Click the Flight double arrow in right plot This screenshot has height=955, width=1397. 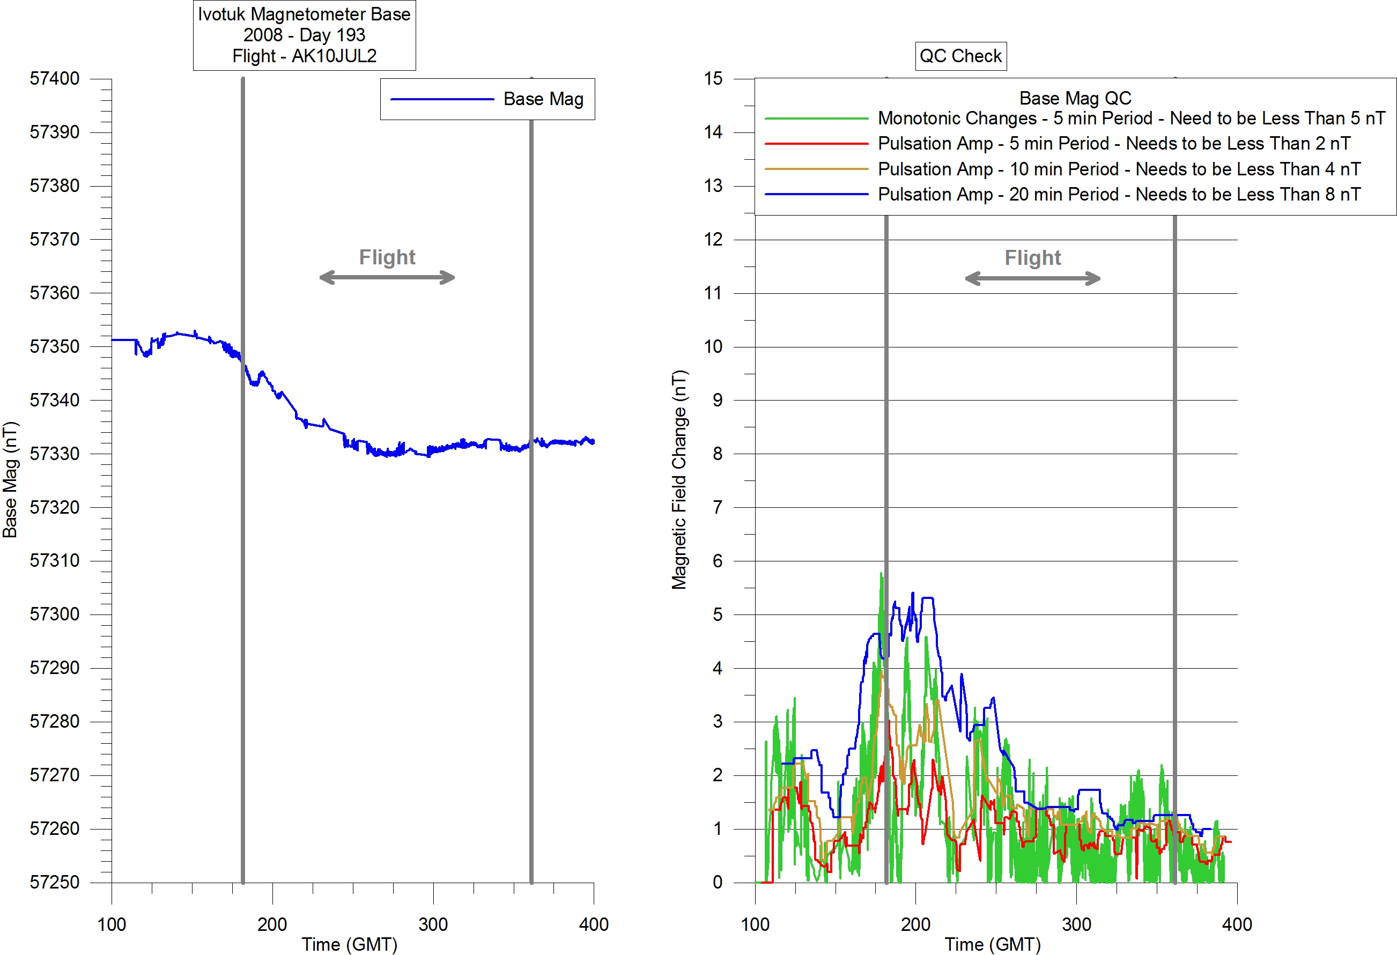(x=1032, y=278)
